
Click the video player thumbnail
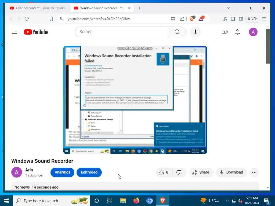click(135, 100)
